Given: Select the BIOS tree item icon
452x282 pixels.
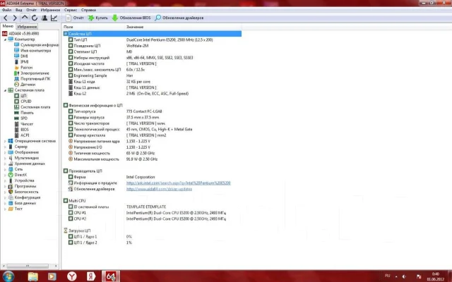Looking at the screenshot, I should pyautogui.click(x=16, y=130).
